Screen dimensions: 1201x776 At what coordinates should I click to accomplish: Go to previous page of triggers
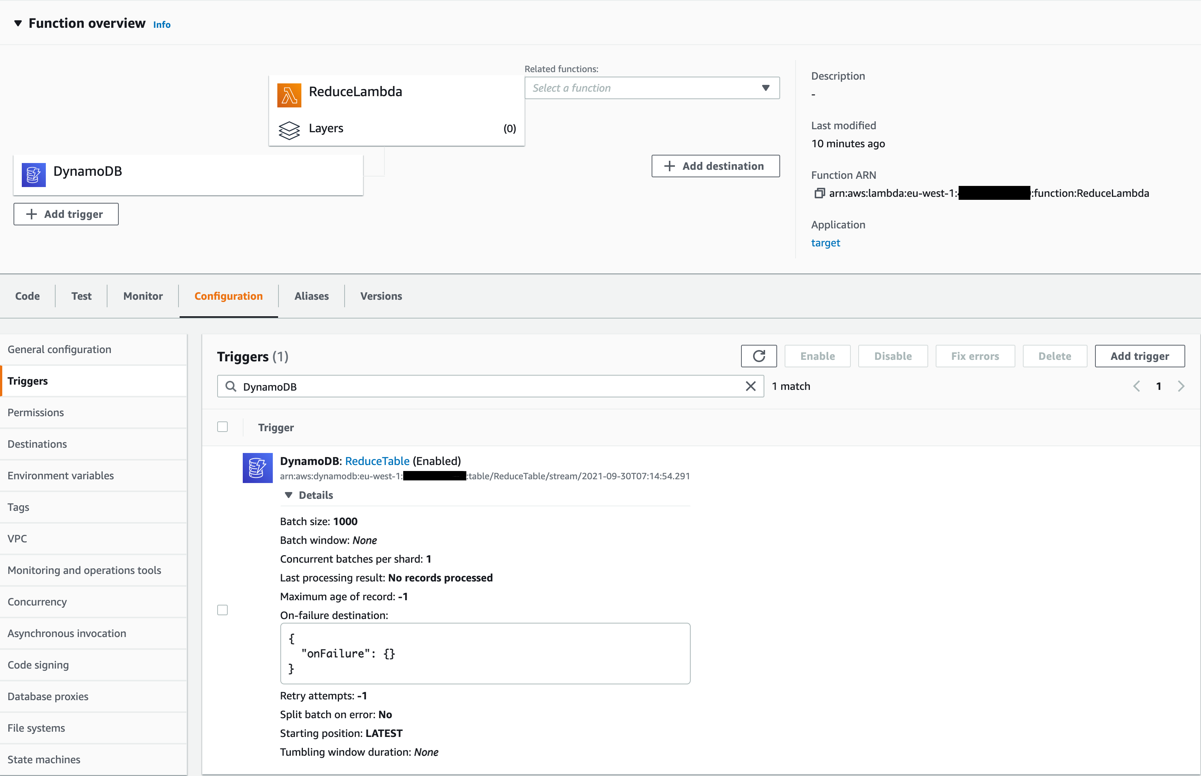pos(1136,386)
